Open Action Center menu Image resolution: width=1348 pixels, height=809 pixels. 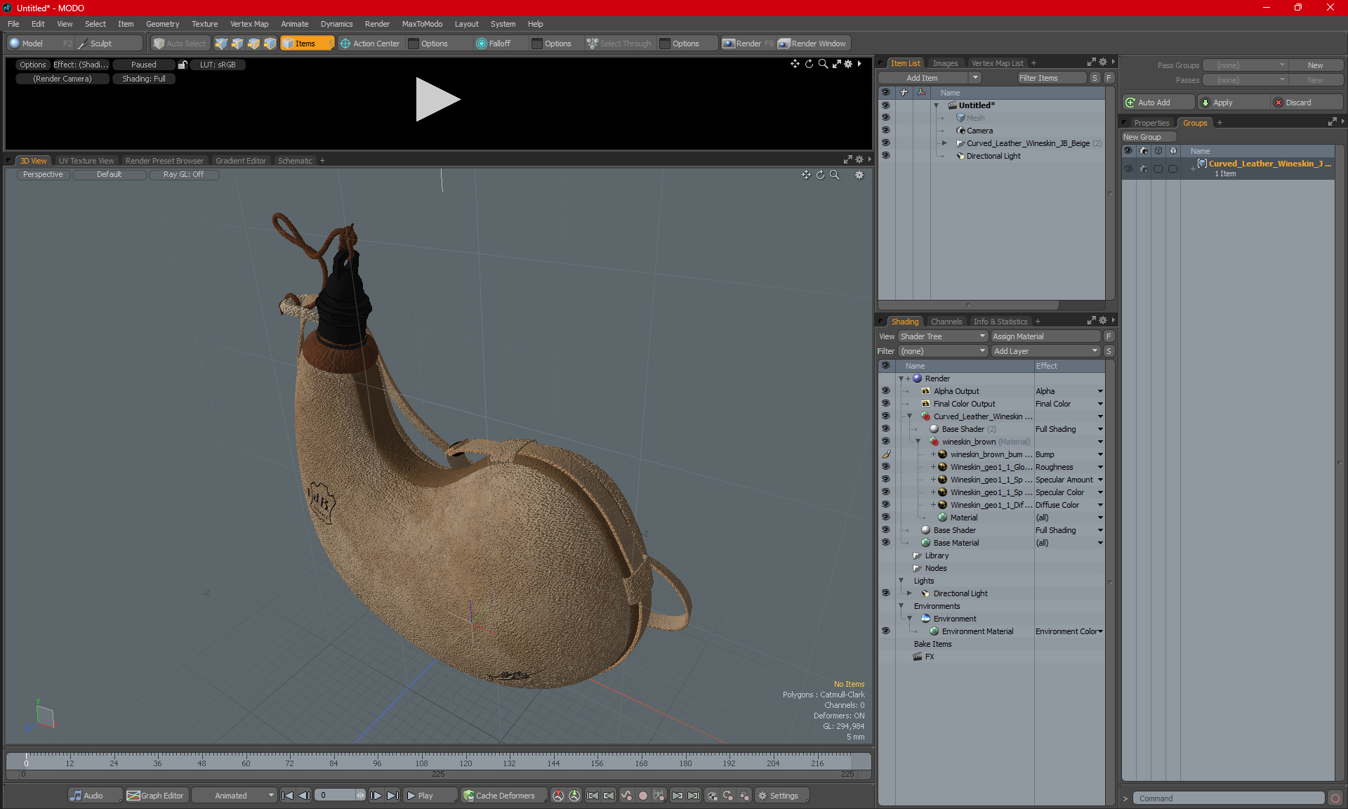[x=370, y=44]
